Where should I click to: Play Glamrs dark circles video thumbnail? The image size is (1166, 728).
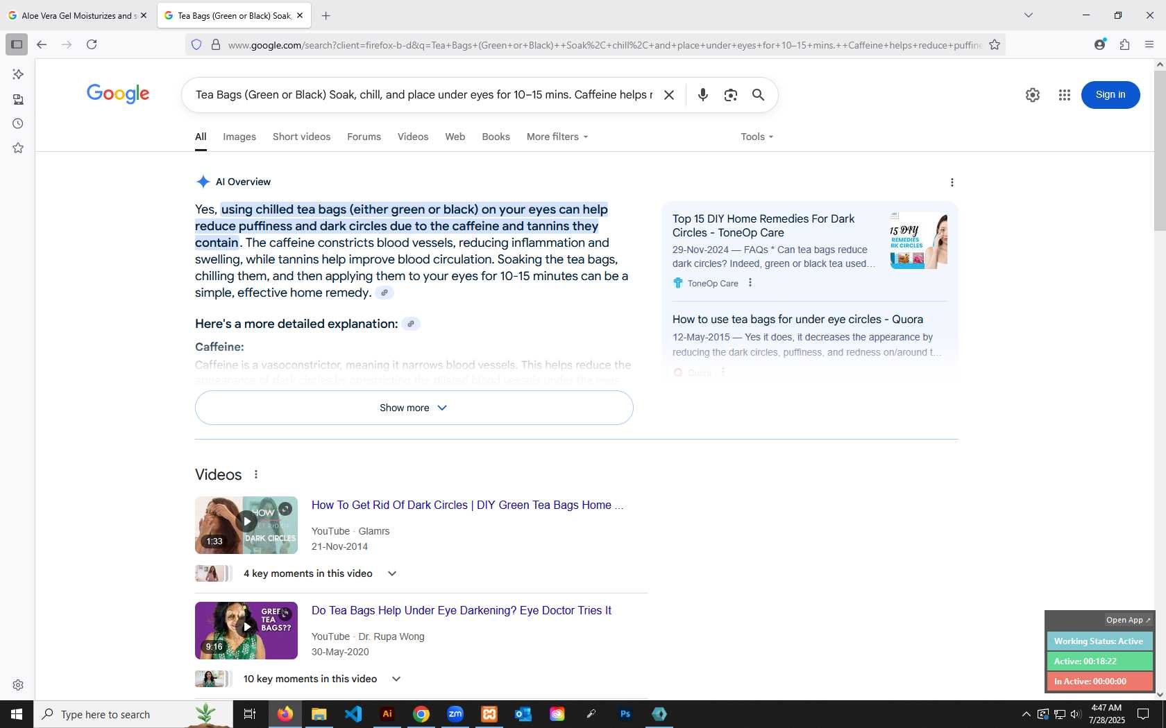coord(246,525)
